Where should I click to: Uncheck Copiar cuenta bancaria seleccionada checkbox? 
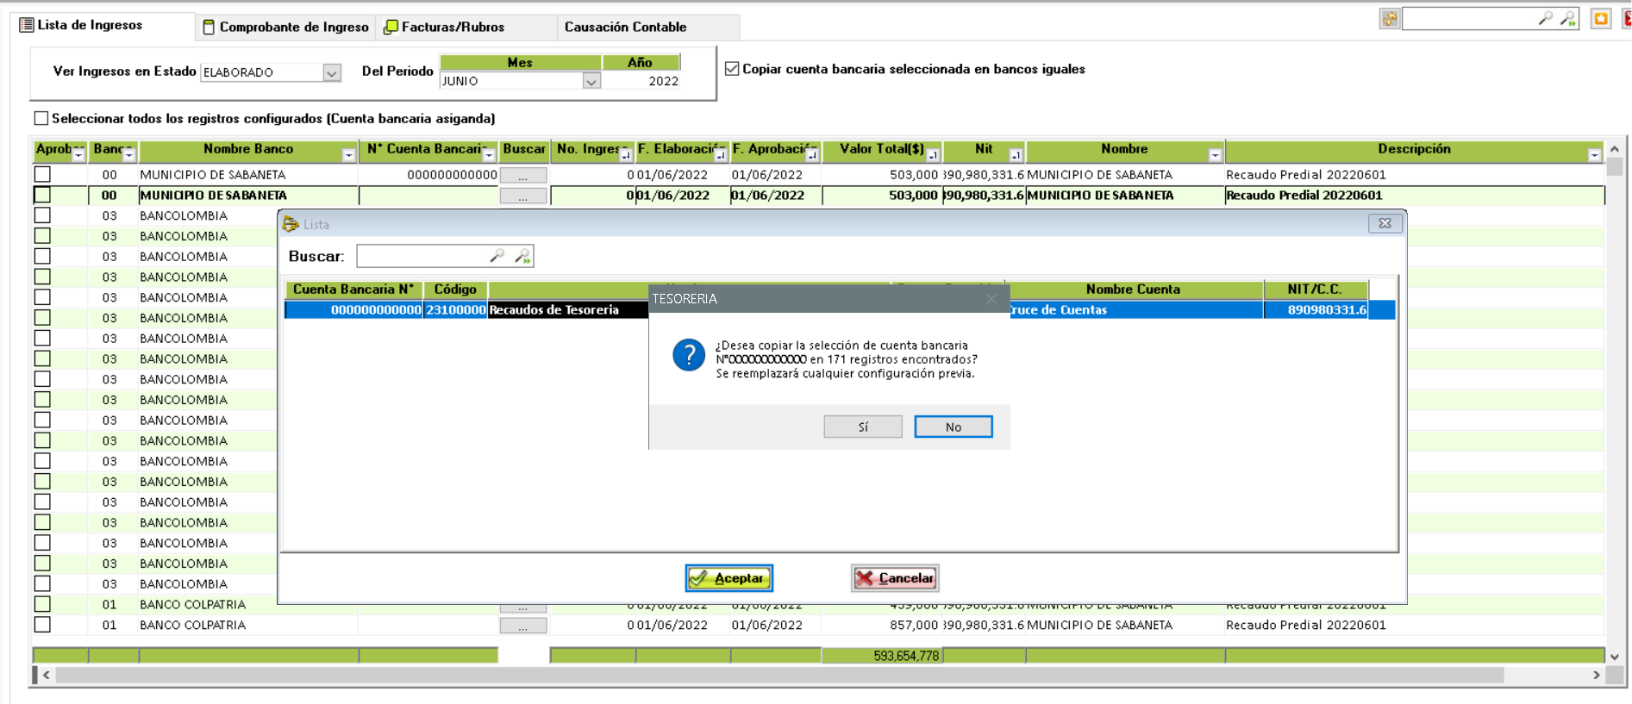[732, 69]
